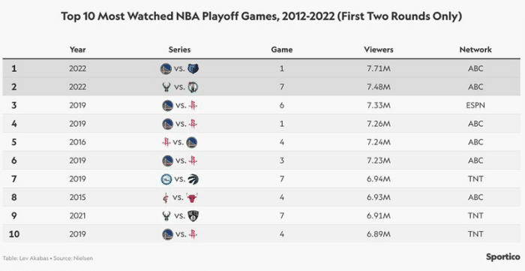The height and width of the screenshot is (271, 525).
Task: Click the ESPN network cell
Action: (x=475, y=106)
